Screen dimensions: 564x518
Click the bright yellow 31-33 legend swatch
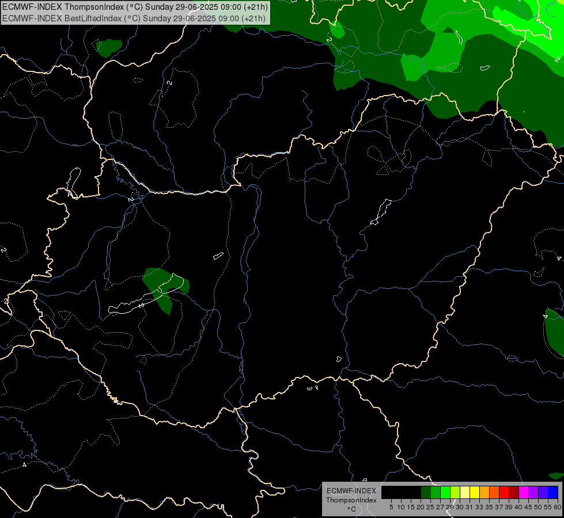[x=475, y=492]
